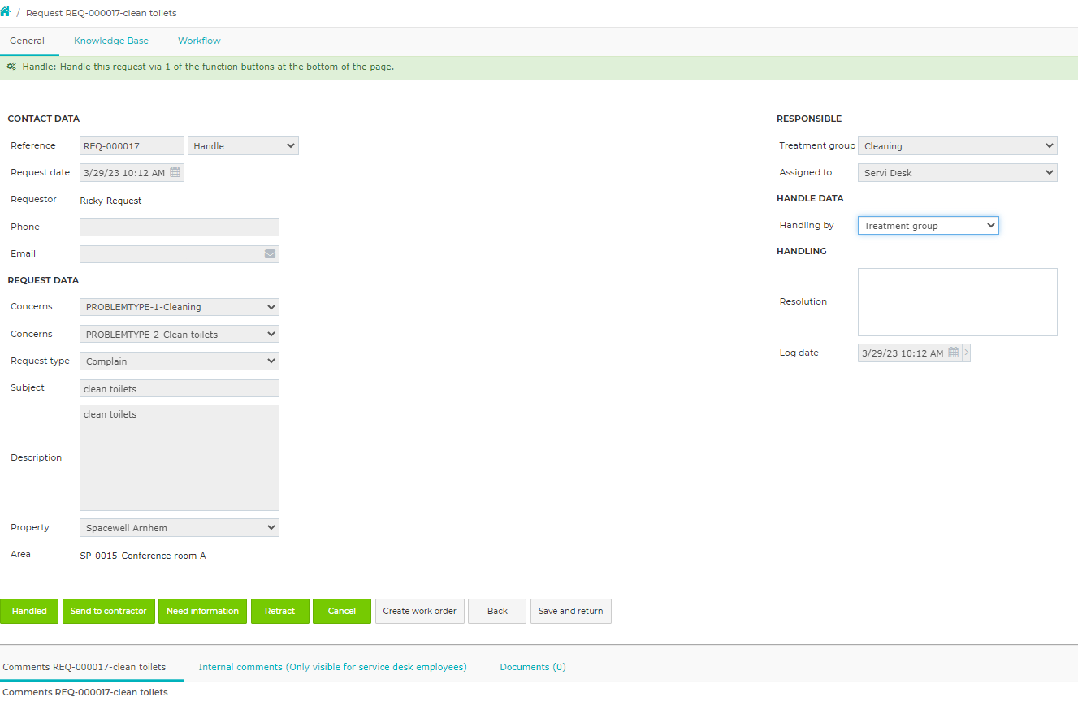Screen dimensions: 1078x701
Task: Click the envelope icon in Email field
Action: click(270, 253)
